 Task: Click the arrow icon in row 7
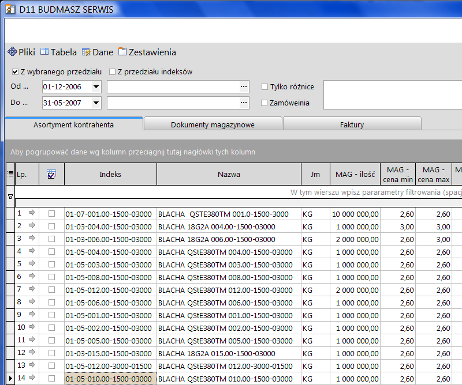point(32,289)
